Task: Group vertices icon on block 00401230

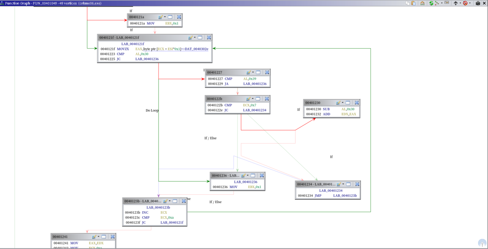Action: [x=357, y=103]
